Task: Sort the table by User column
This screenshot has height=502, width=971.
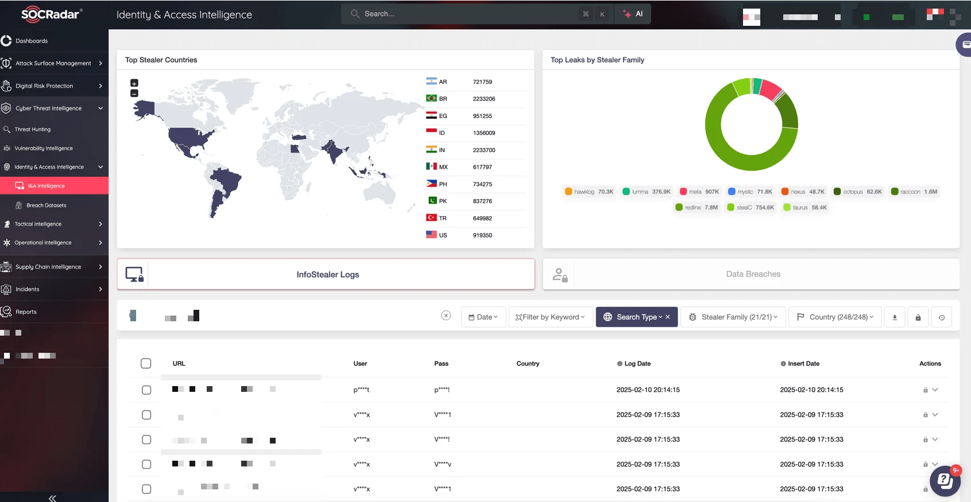Action: pos(360,364)
